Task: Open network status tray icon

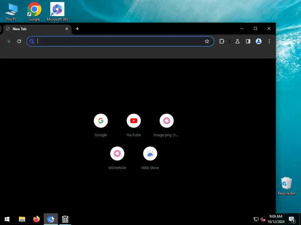Action: pos(256,219)
